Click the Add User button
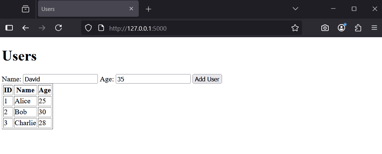Viewport: 382px width, 154px height. 207,79
